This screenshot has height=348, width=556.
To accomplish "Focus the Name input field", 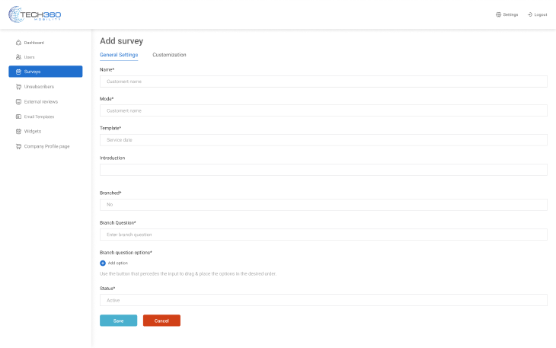I will pos(324,81).
